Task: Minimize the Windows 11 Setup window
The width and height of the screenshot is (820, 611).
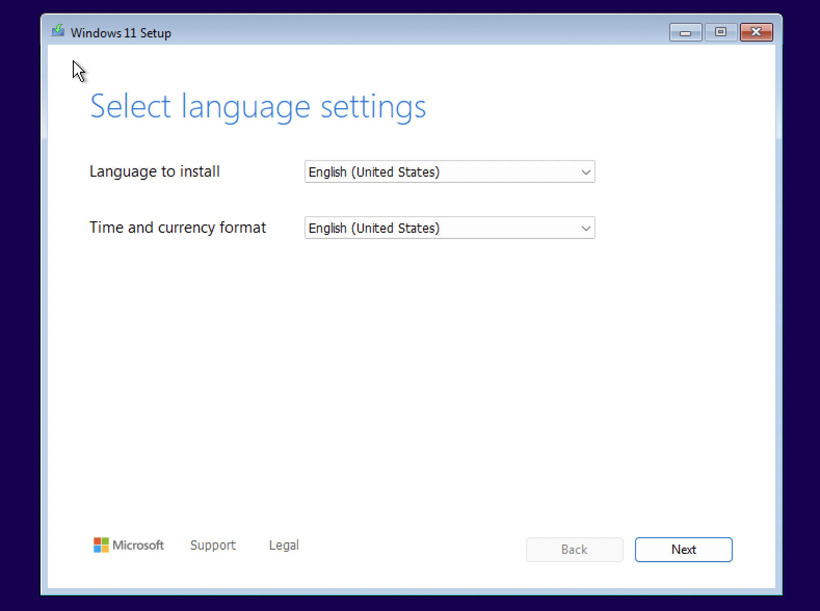Action: 685,32
